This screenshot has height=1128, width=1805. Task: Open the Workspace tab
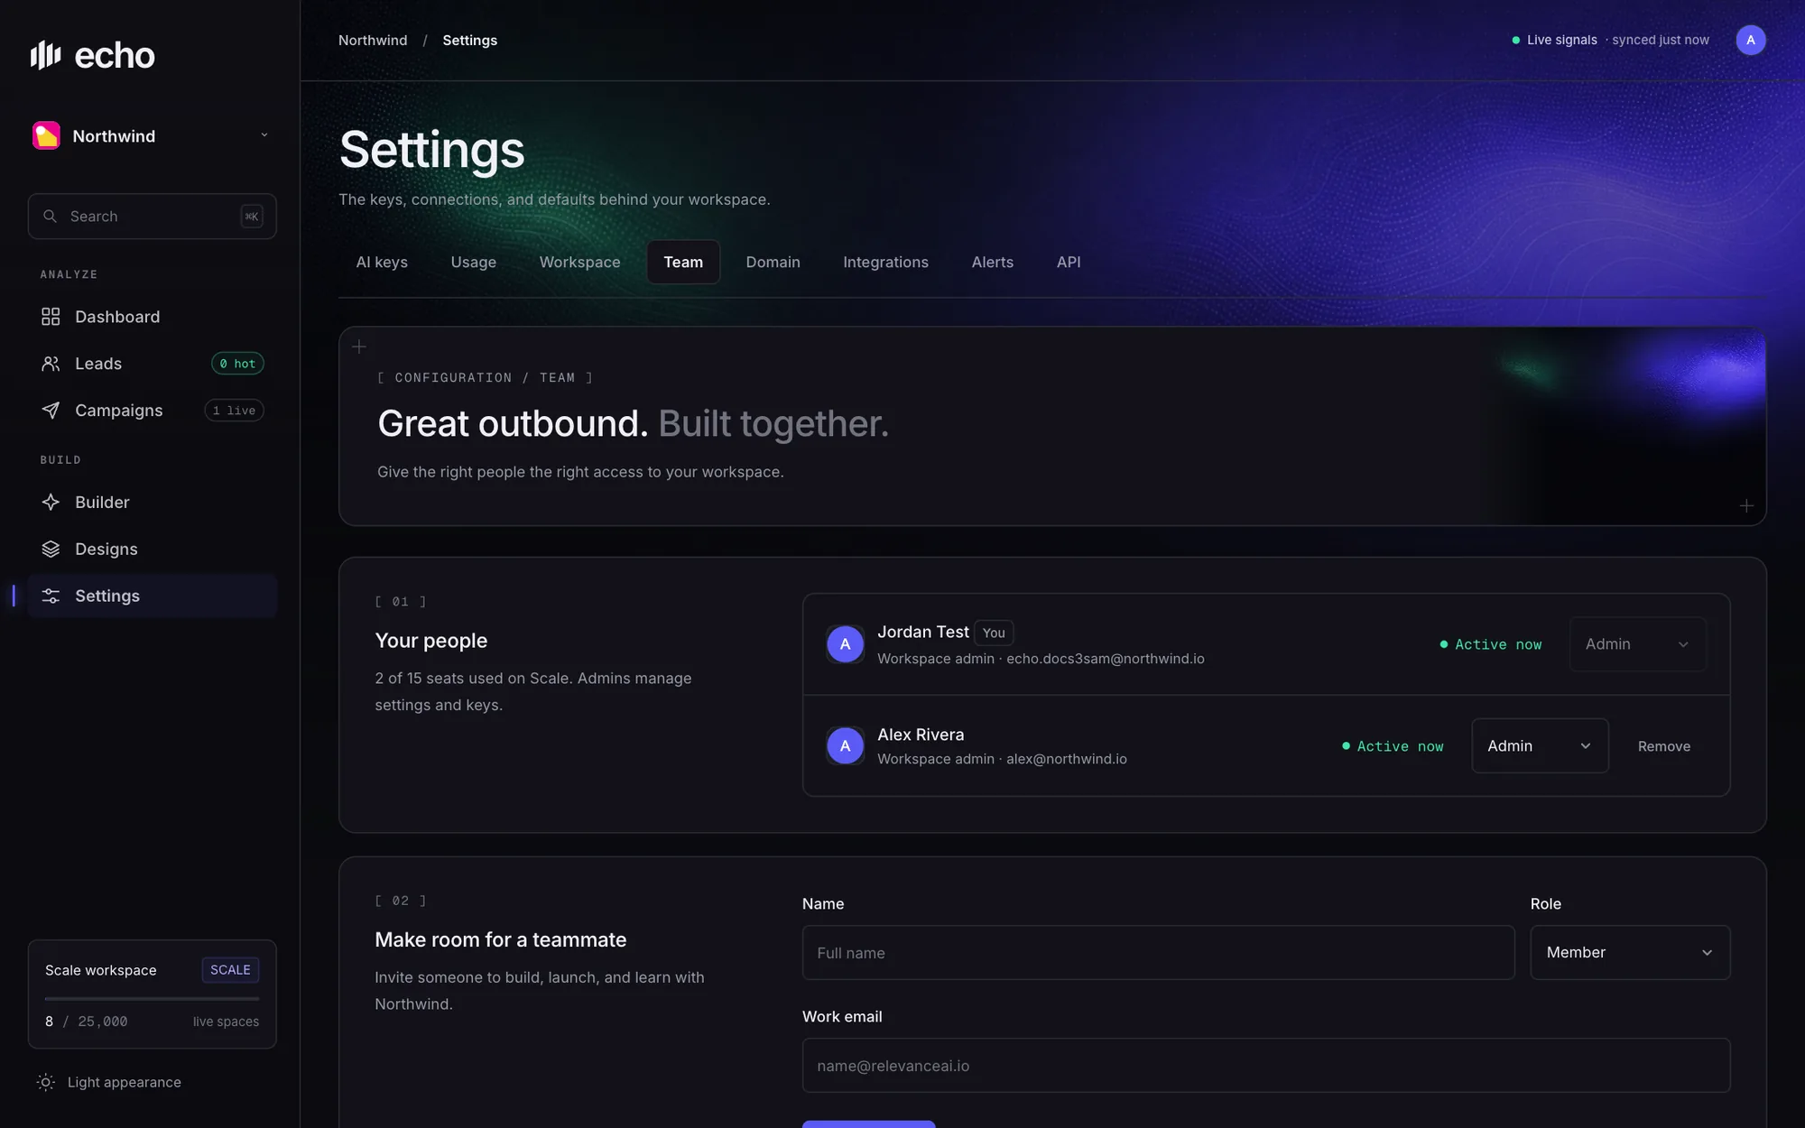click(x=579, y=263)
